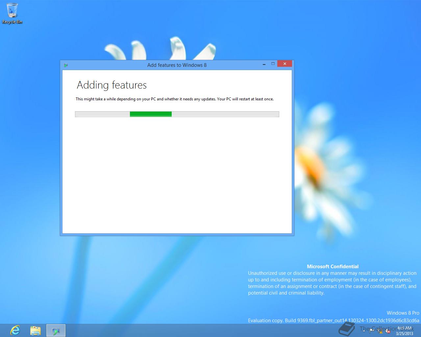Click the muted volume tray icon
This screenshot has width=421, height=337.
pos(388,331)
